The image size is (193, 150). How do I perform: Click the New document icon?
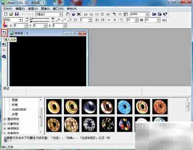[6, 14]
